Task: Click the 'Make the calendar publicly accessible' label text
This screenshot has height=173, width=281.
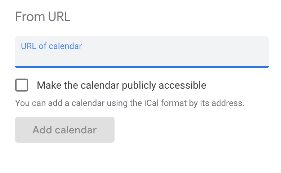Action: pos(121,85)
